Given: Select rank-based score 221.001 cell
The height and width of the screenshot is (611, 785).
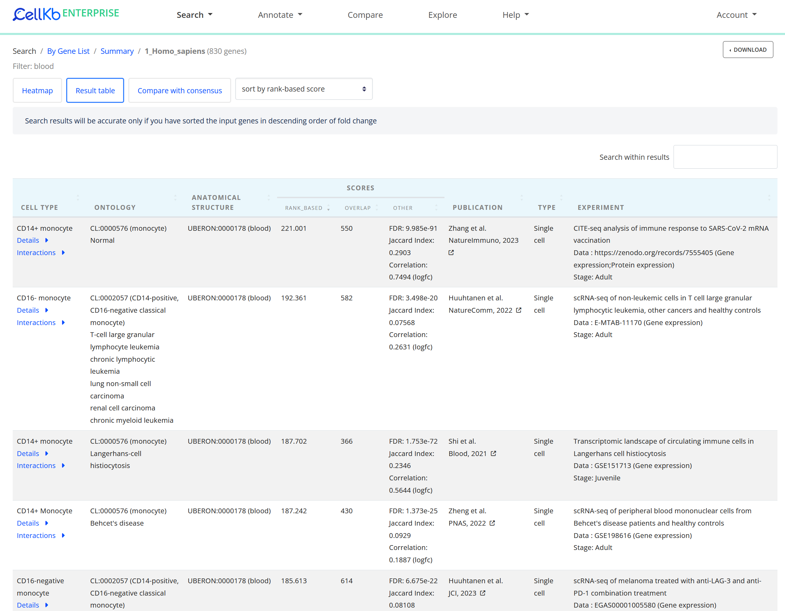Looking at the screenshot, I should (x=294, y=228).
